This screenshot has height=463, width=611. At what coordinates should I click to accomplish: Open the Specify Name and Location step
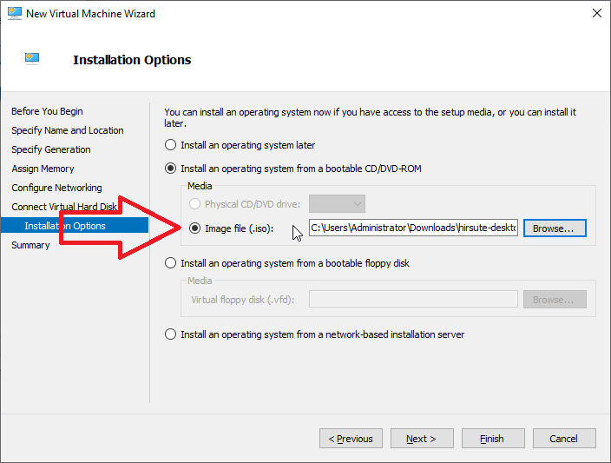tap(67, 130)
